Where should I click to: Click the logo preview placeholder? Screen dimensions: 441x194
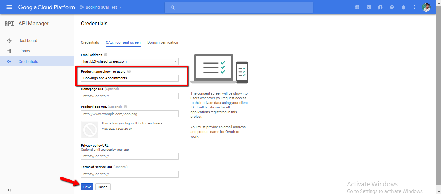point(90,130)
